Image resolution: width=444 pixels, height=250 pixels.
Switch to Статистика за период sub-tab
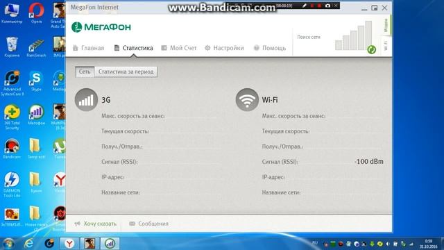tap(126, 72)
